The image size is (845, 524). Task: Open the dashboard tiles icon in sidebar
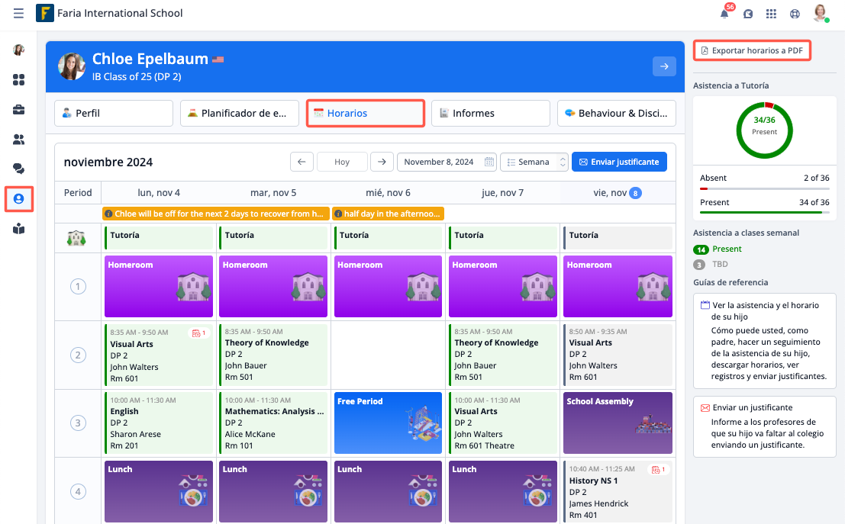[18, 80]
